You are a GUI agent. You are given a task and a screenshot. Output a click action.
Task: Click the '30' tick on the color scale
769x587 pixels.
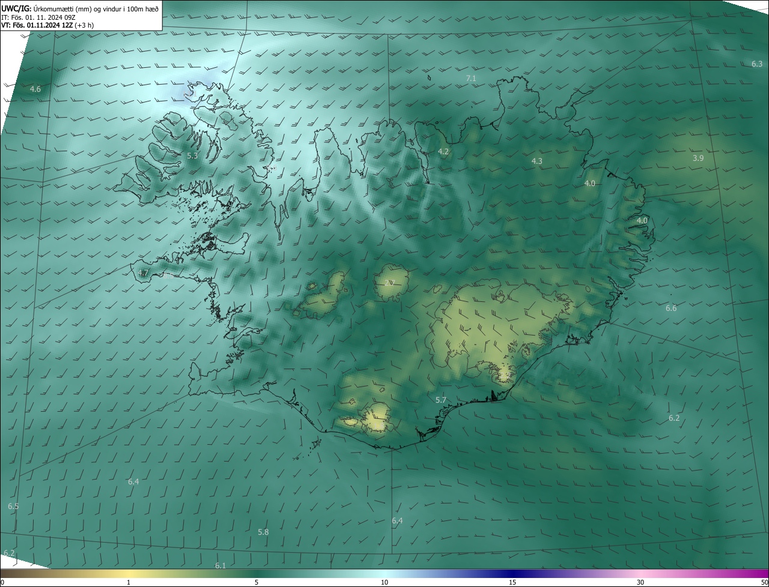coord(640,582)
